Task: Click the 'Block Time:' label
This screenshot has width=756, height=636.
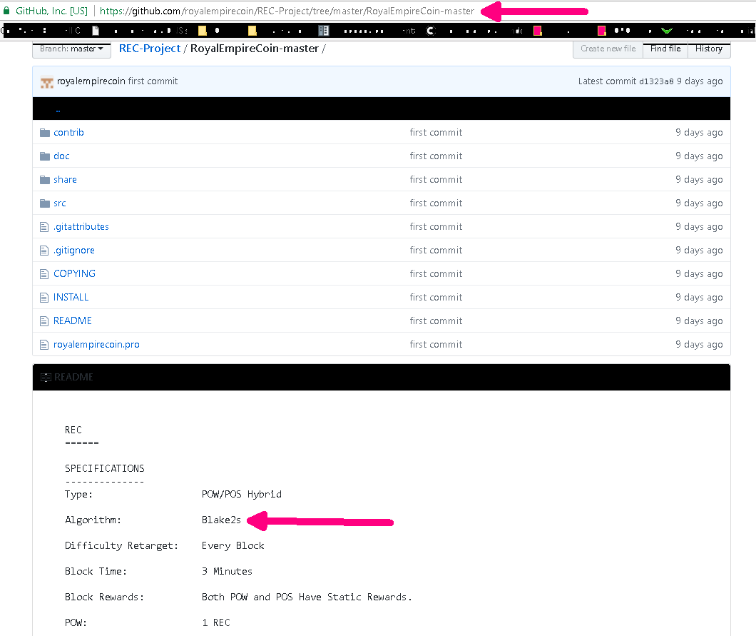Action: click(96, 571)
